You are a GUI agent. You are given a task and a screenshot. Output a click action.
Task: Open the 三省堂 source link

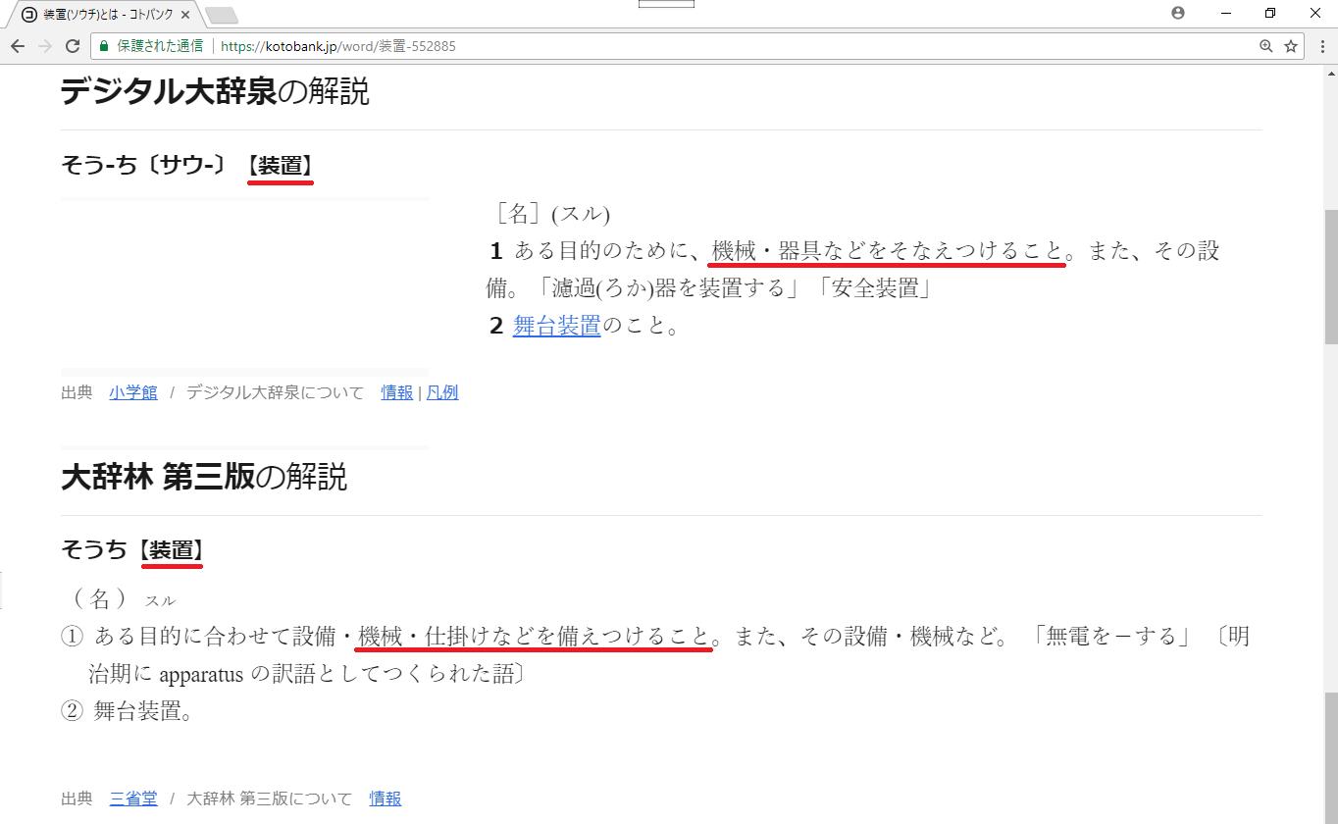point(133,798)
